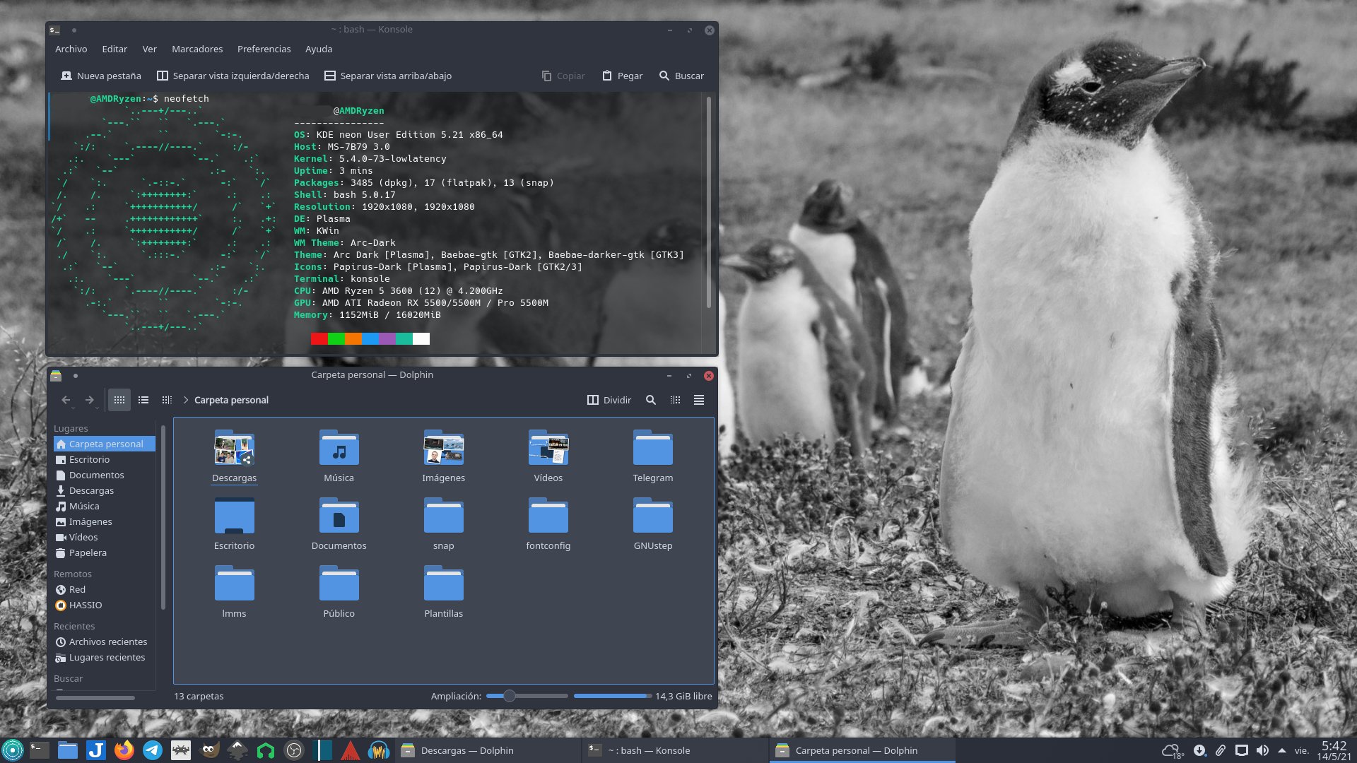Click the Dolphin search magnifier icon

point(650,400)
